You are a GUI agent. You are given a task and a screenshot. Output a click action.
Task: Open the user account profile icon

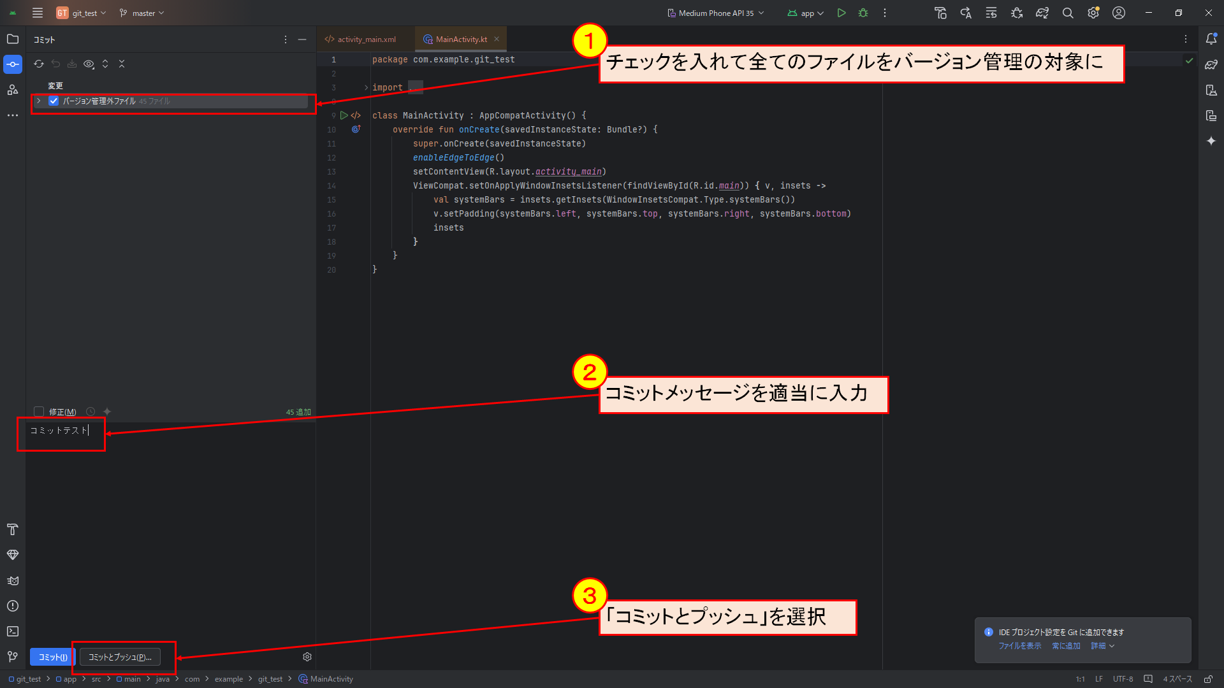click(x=1119, y=13)
